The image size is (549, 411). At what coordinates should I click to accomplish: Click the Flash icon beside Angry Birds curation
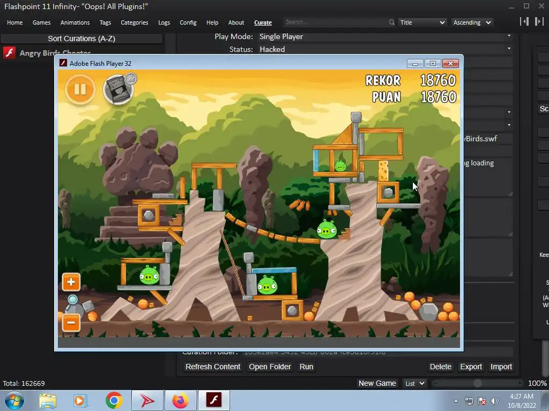(x=10, y=53)
